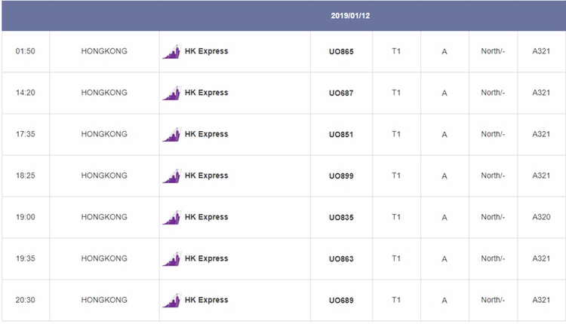Click HK Express logo in UO899 row
Viewport: 566px width, 324px height.
[171, 176]
